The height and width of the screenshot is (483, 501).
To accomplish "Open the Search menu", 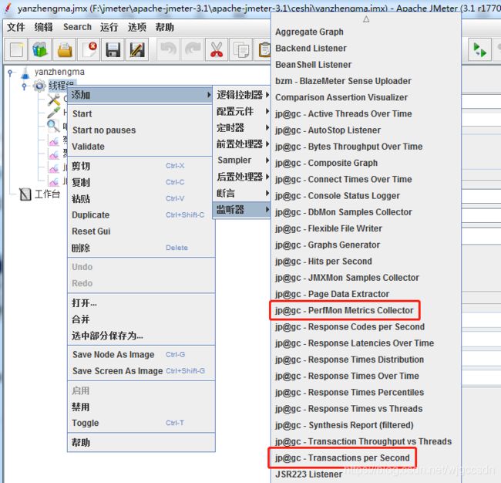I will [x=77, y=27].
